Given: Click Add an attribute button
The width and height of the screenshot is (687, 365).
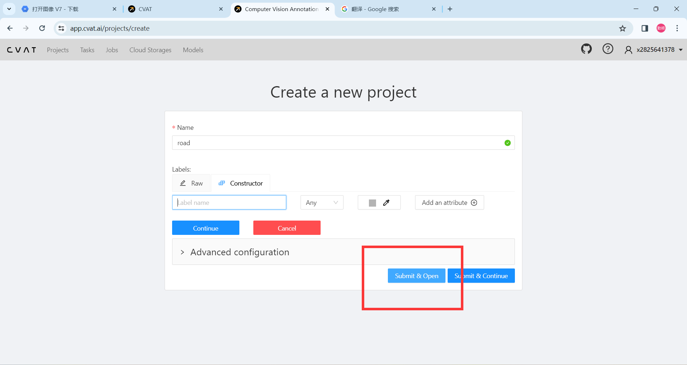Looking at the screenshot, I should click(449, 203).
